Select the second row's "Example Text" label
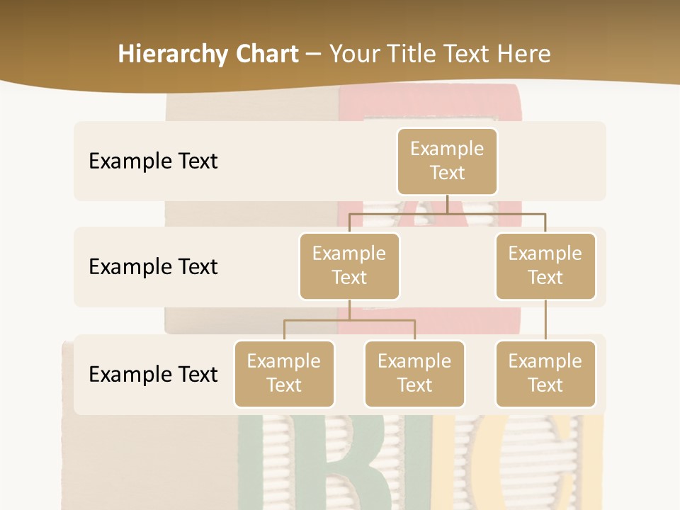Image resolution: width=680 pixels, height=510 pixels. [153, 267]
